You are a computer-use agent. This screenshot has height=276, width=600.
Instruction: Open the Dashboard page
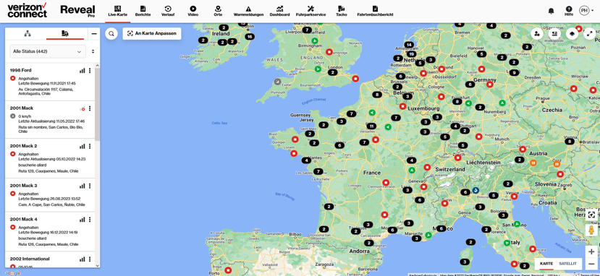[279, 11]
